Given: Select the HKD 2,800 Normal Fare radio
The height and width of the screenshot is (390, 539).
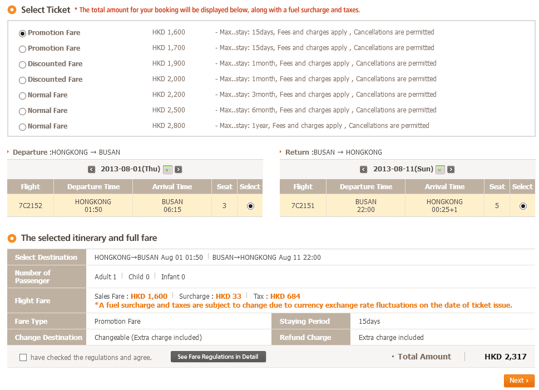Looking at the screenshot, I should pos(23,127).
